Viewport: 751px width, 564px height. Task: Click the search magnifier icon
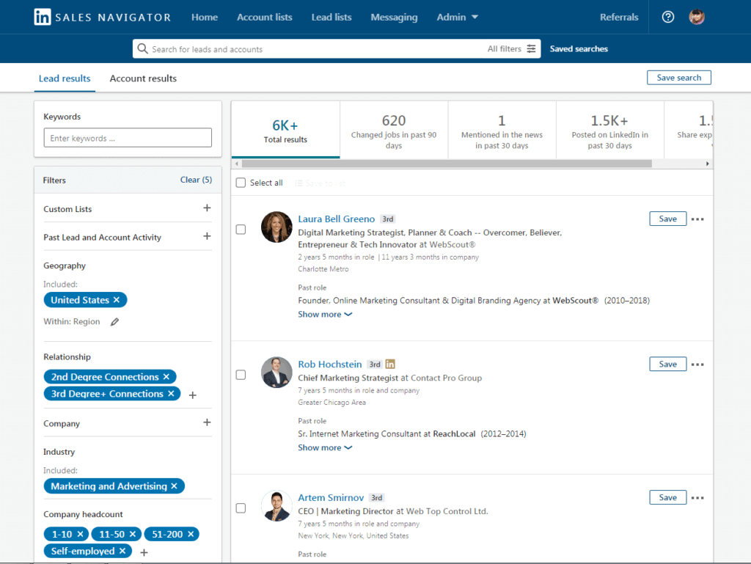(142, 48)
